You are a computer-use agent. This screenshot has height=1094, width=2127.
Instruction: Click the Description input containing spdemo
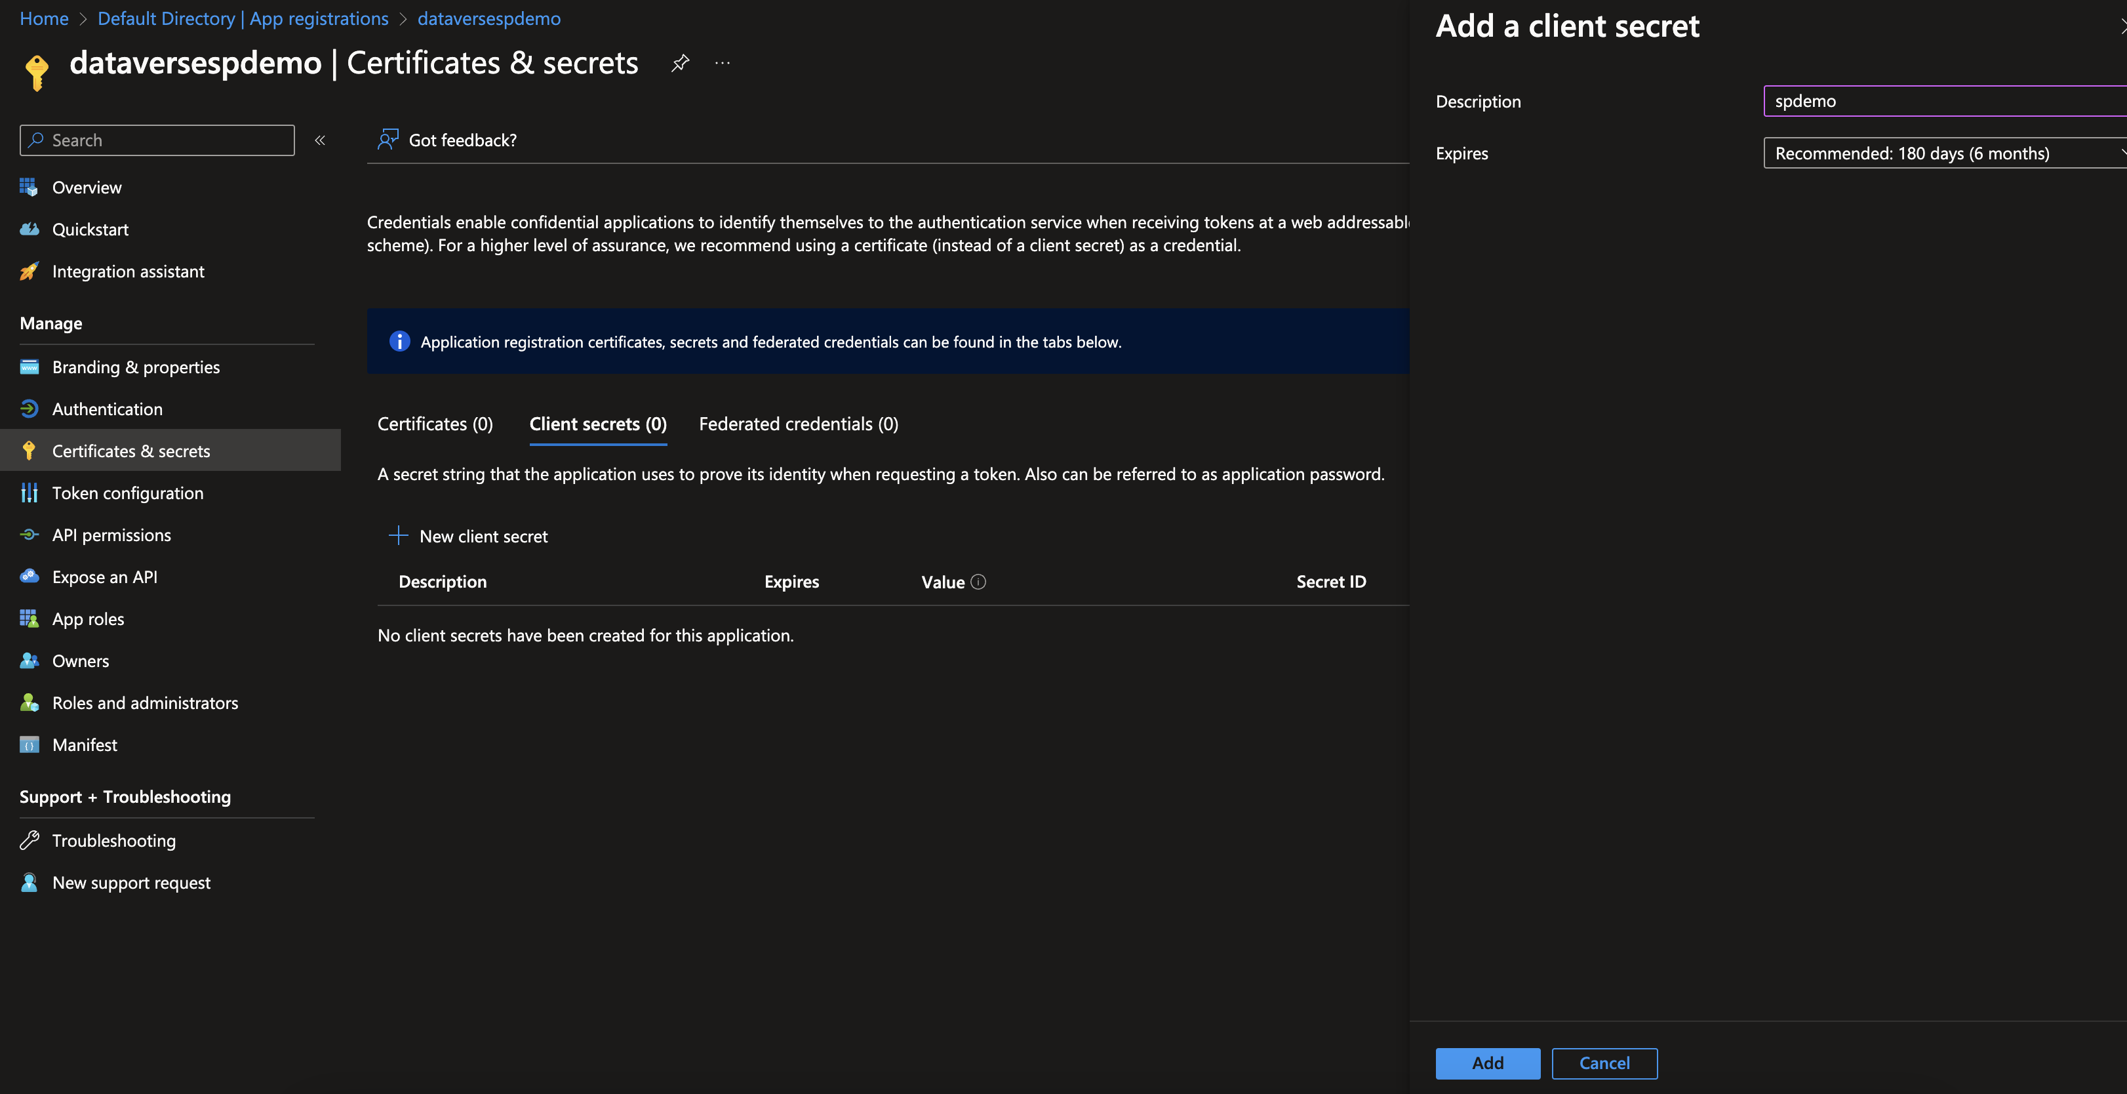(1945, 101)
